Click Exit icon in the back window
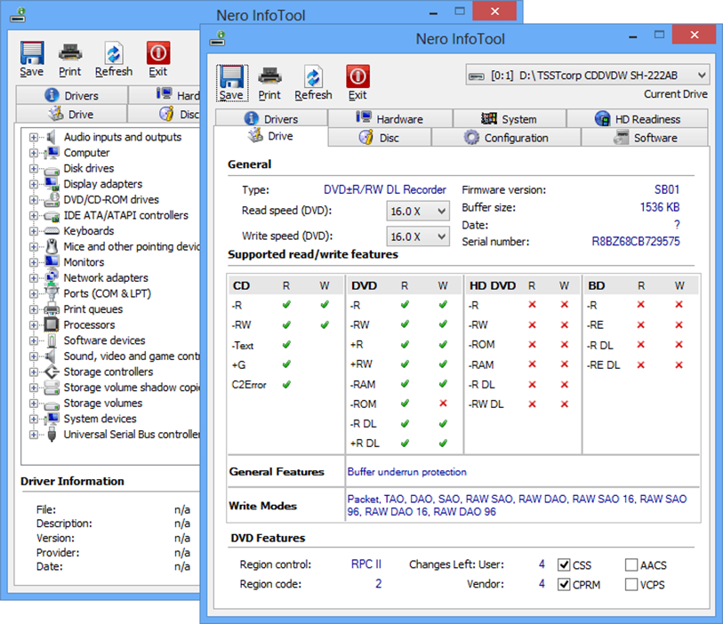This screenshot has width=723, height=624. coord(158,53)
